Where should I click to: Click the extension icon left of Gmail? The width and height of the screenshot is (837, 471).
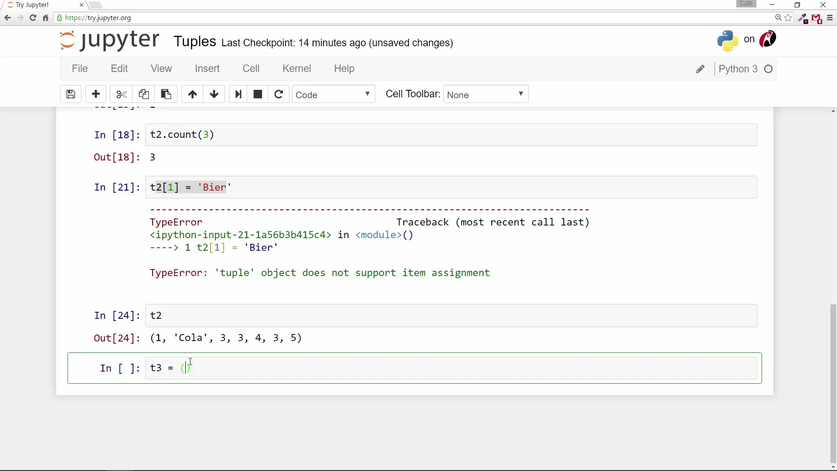pos(803,18)
